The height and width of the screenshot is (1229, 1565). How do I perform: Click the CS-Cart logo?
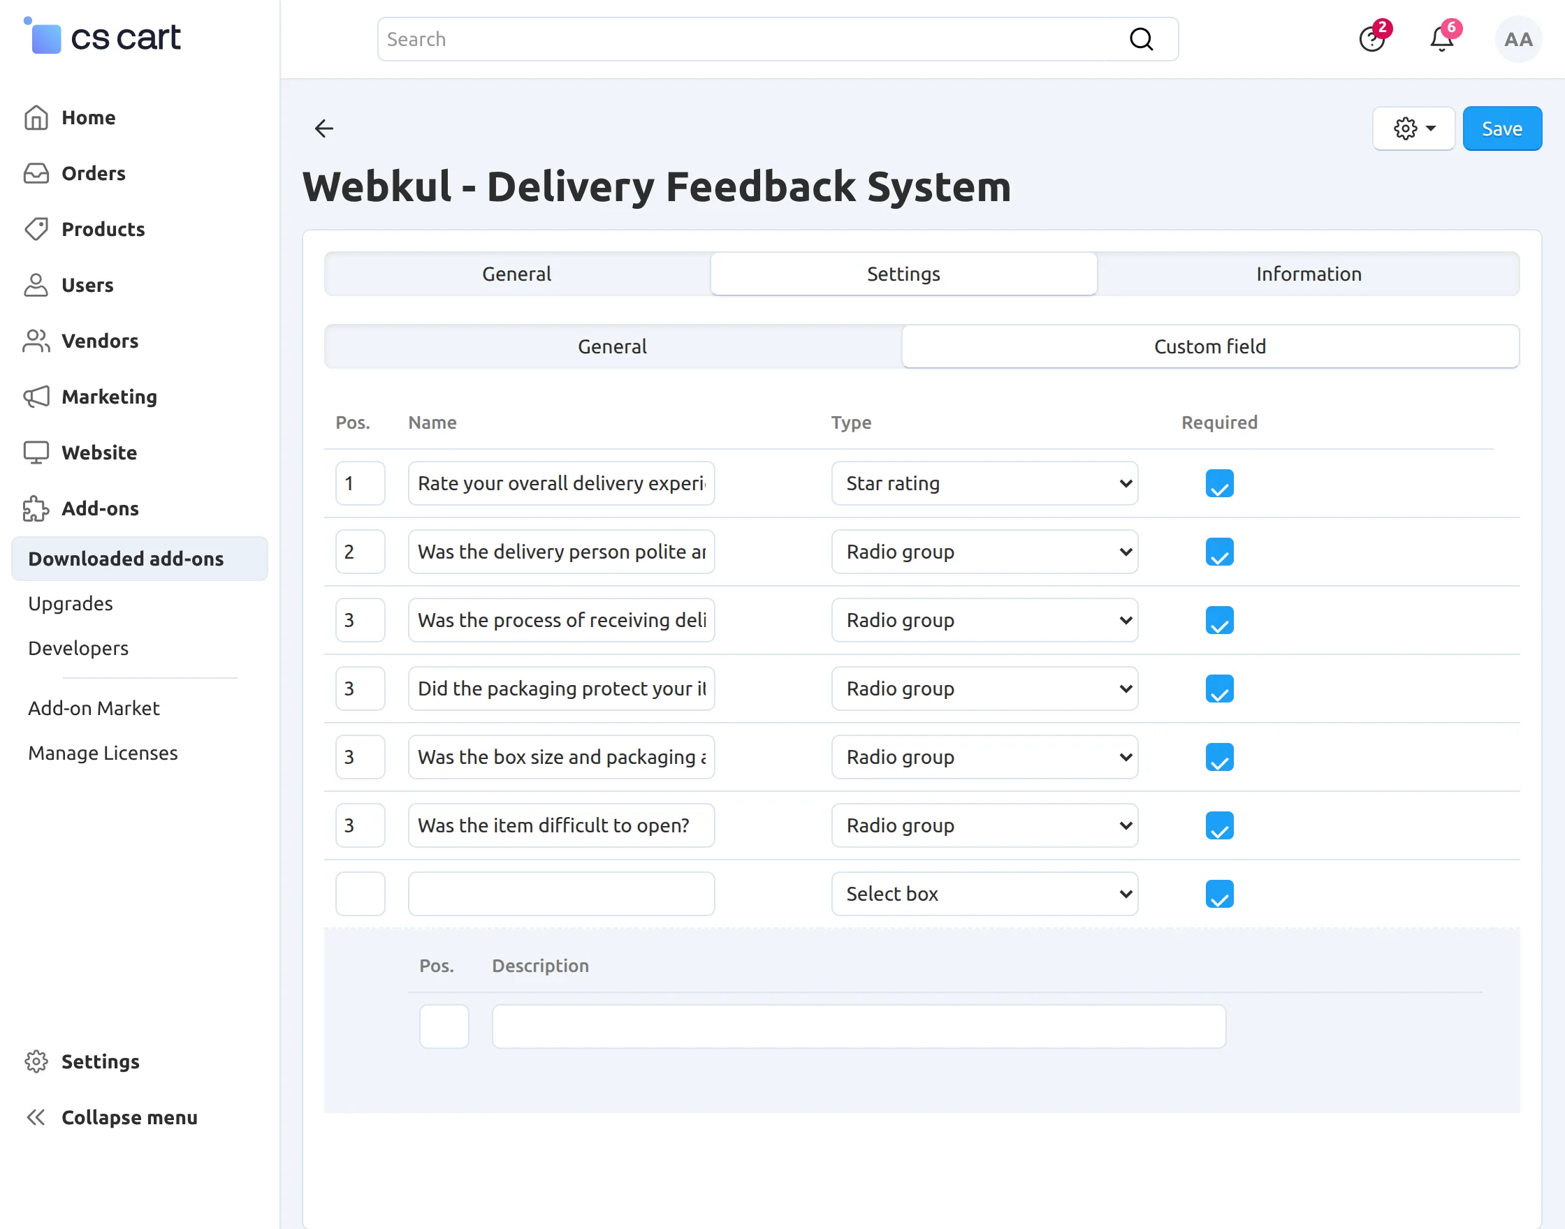(x=102, y=37)
